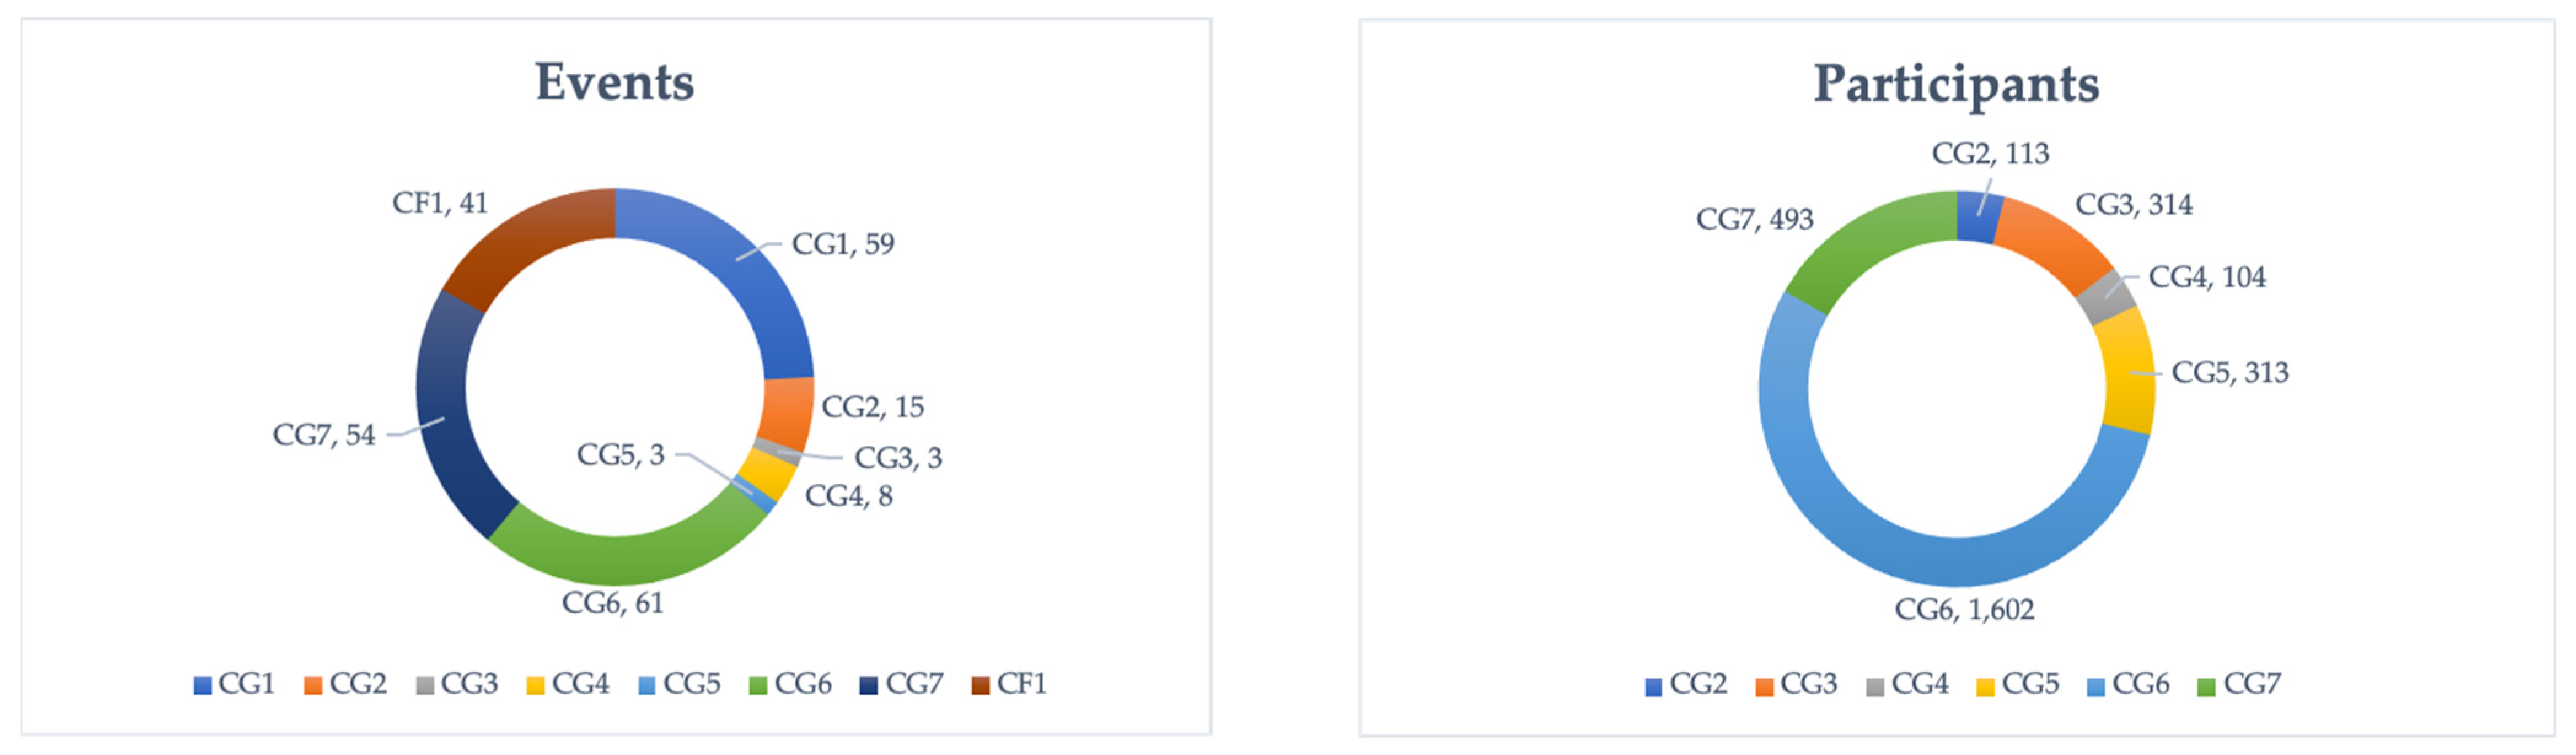Click the "CG3, 314" data label

tap(2133, 205)
